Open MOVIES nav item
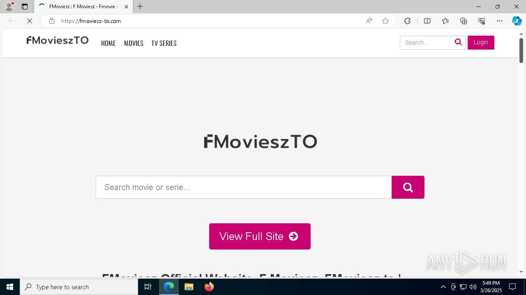 pyautogui.click(x=134, y=43)
